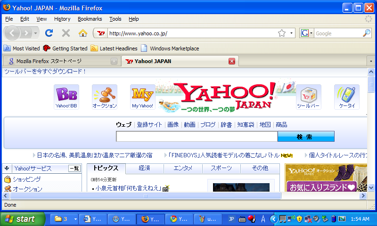Open the オークション gavel icon
Screen dimensions: 377x226
105,97
